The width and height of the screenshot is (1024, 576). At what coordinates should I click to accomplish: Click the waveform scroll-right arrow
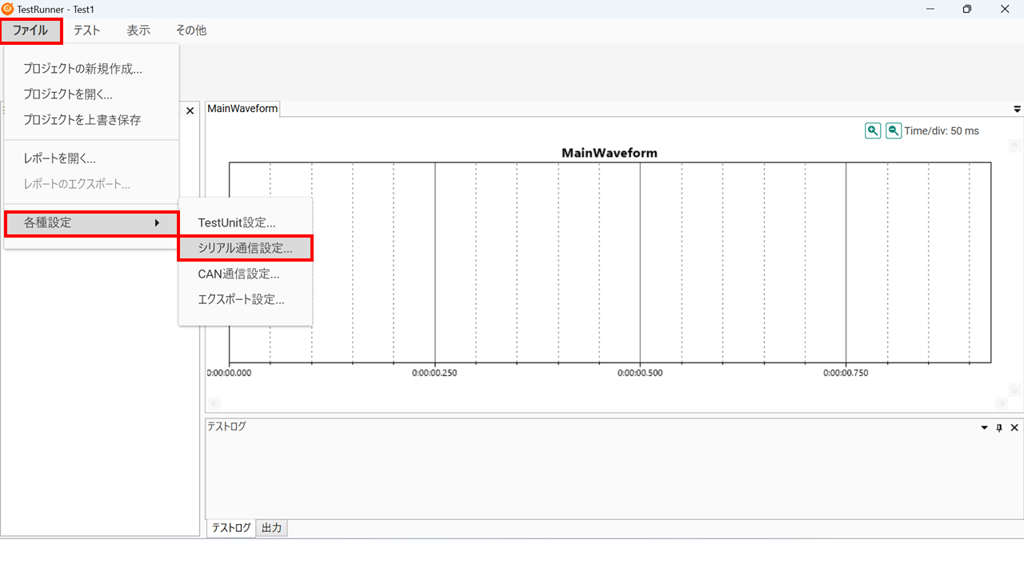pos(1002,403)
